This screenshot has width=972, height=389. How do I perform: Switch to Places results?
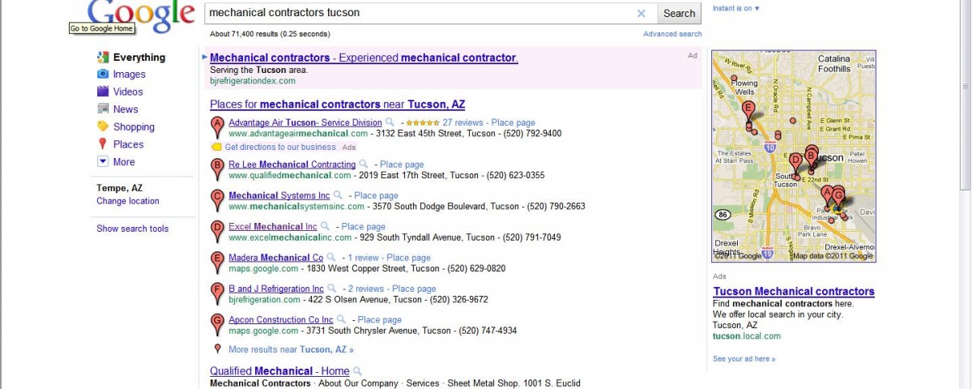click(x=128, y=144)
